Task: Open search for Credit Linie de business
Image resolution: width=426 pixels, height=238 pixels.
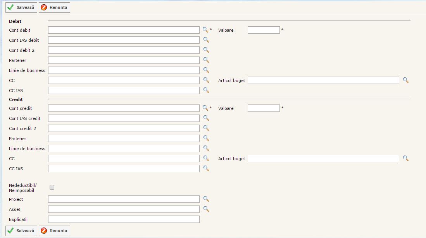Action: [206, 148]
